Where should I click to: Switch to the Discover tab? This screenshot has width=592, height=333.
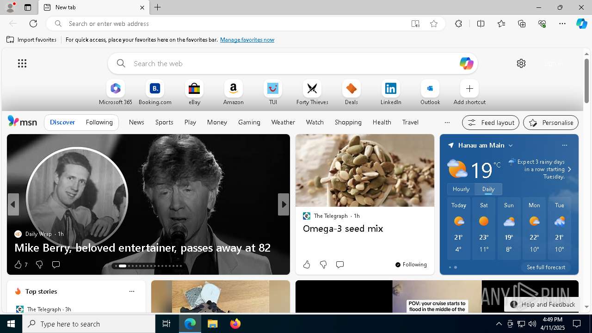pyautogui.click(x=62, y=122)
